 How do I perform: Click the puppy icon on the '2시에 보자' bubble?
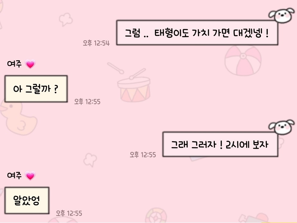[x=282, y=127]
